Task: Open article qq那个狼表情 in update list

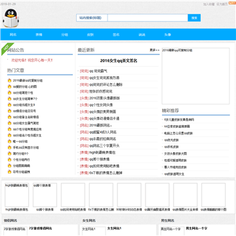Action: tap(100, 159)
